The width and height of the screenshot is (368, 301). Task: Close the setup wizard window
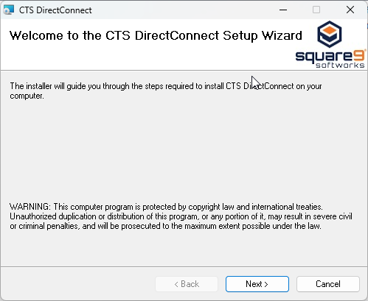pyautogui.click(x=350, y=10)
